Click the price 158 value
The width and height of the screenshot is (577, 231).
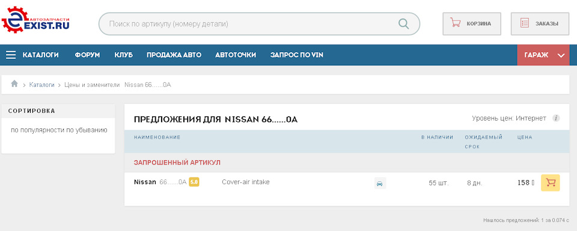pyautogui.click(x=525, y=182)
